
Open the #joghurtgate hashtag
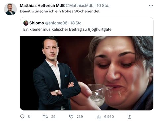[100, 29]
